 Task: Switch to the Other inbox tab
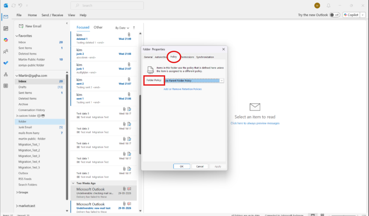(x=98, y=27)
